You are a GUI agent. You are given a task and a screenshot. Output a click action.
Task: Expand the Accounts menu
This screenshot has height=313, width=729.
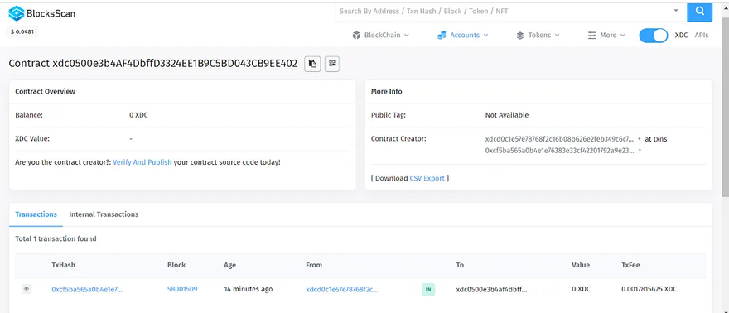point(462,36)
